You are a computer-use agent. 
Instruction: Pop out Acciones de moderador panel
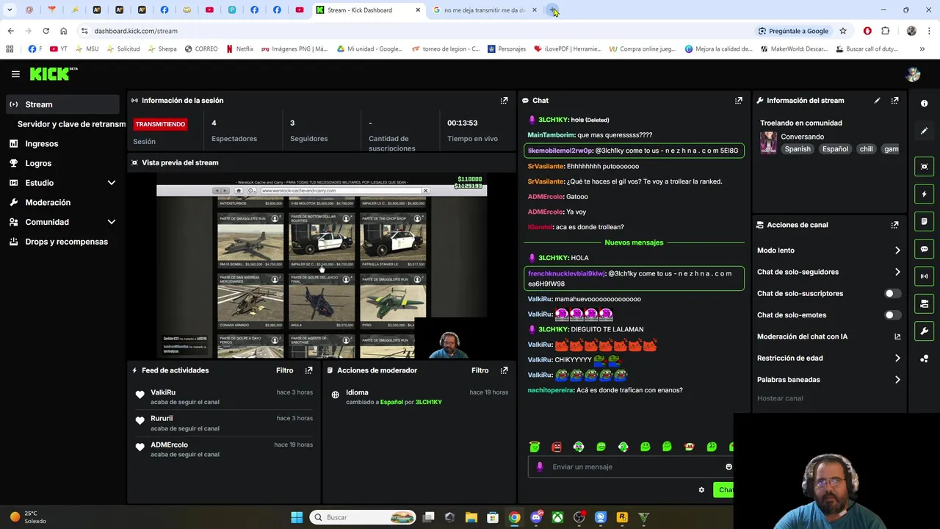click(504, 370)
